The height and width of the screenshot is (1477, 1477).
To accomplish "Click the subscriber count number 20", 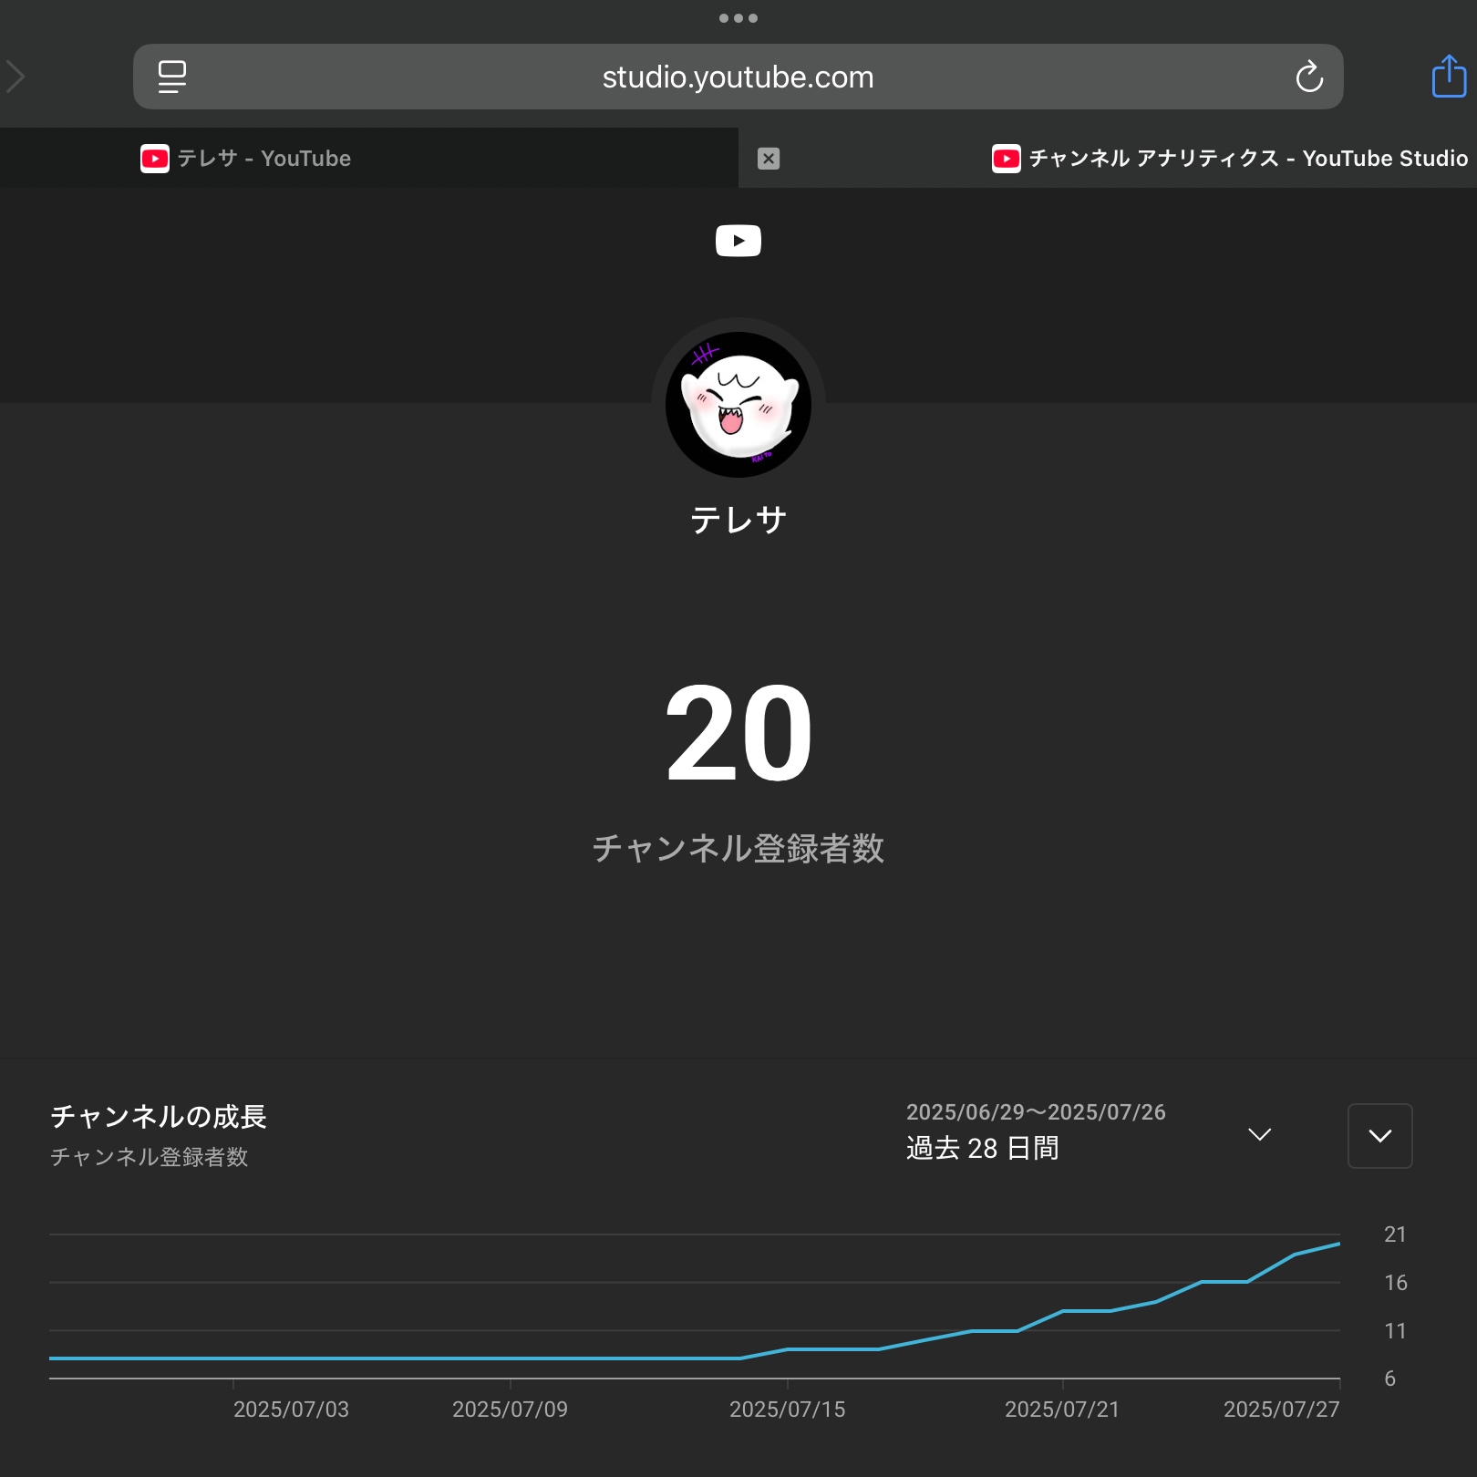I will coord(738,734).
